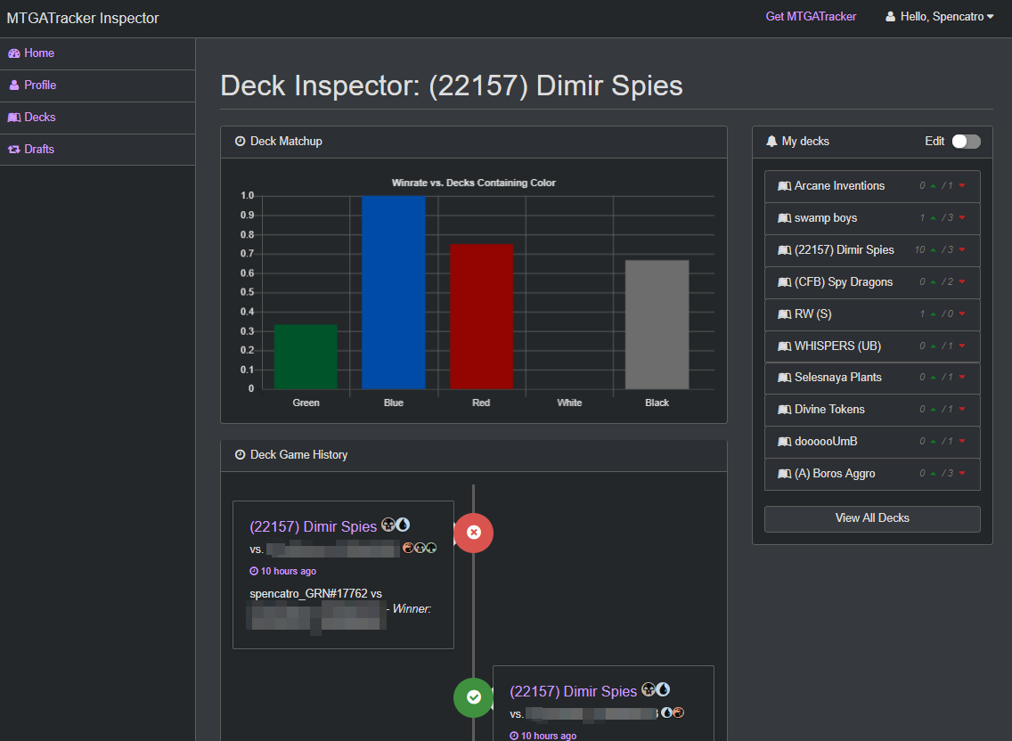Screen dimensions: 1012x741
Task: Open the Hello, Spencatro user dropdown
Action: (940, 17)
